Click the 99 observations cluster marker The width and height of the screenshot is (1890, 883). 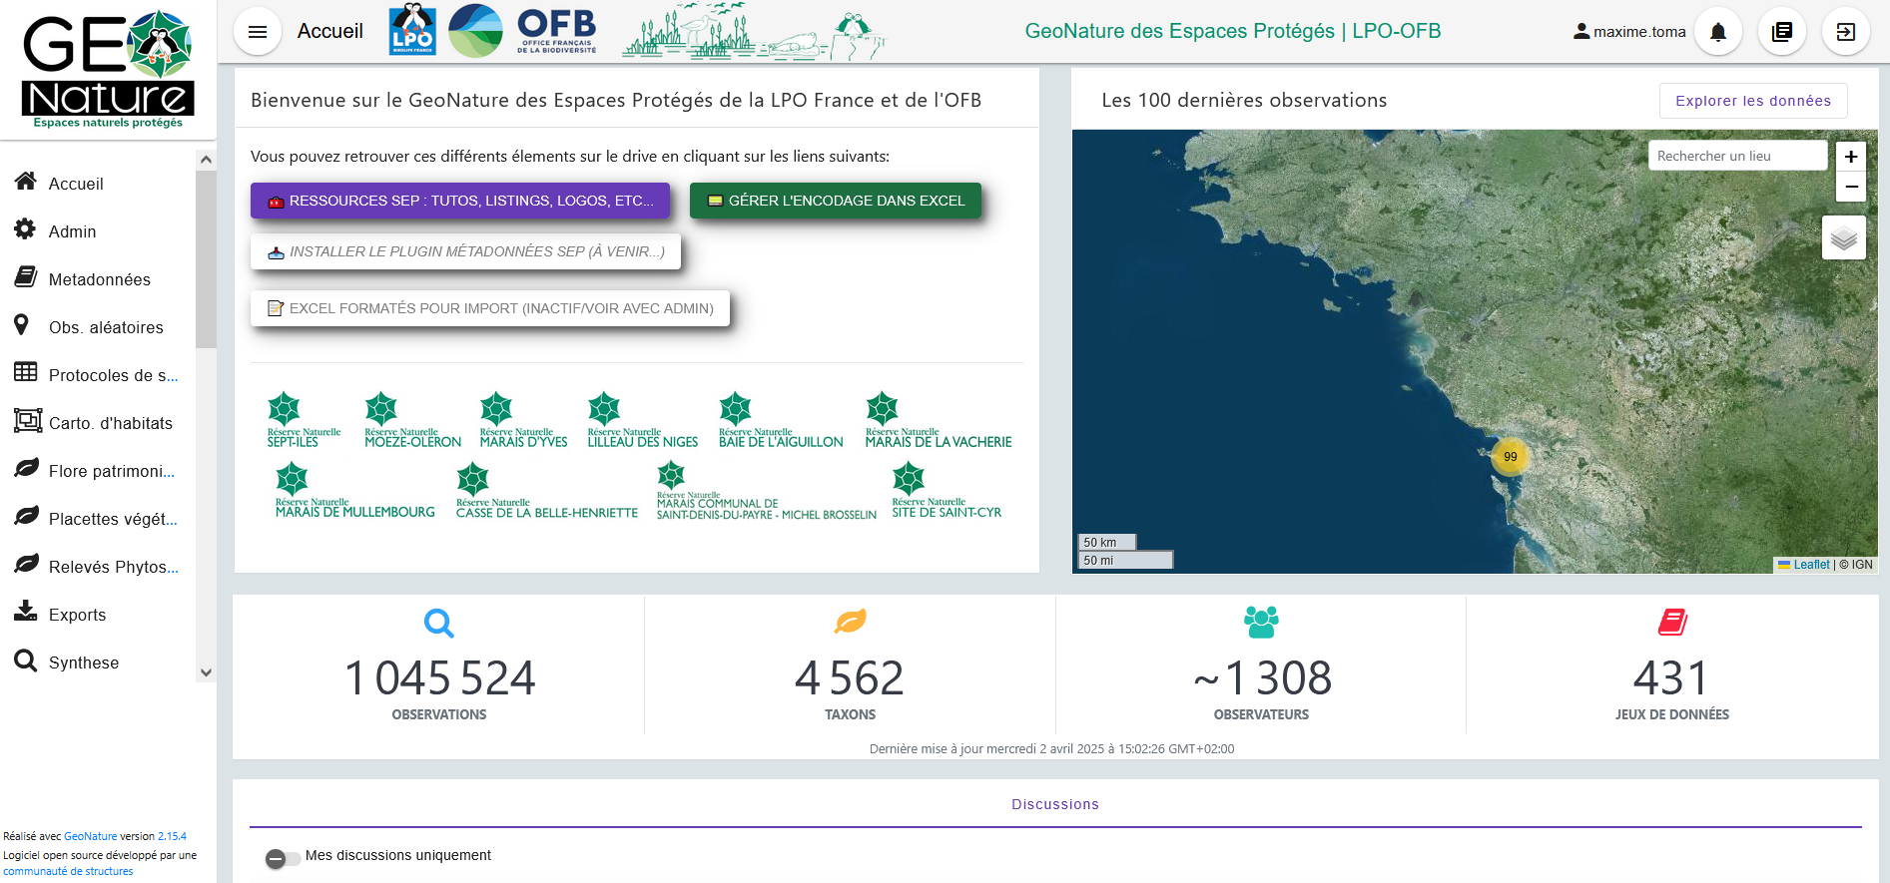pyautogui.click(x=1510, y=457)
